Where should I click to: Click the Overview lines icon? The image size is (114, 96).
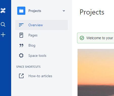point(21,25)
